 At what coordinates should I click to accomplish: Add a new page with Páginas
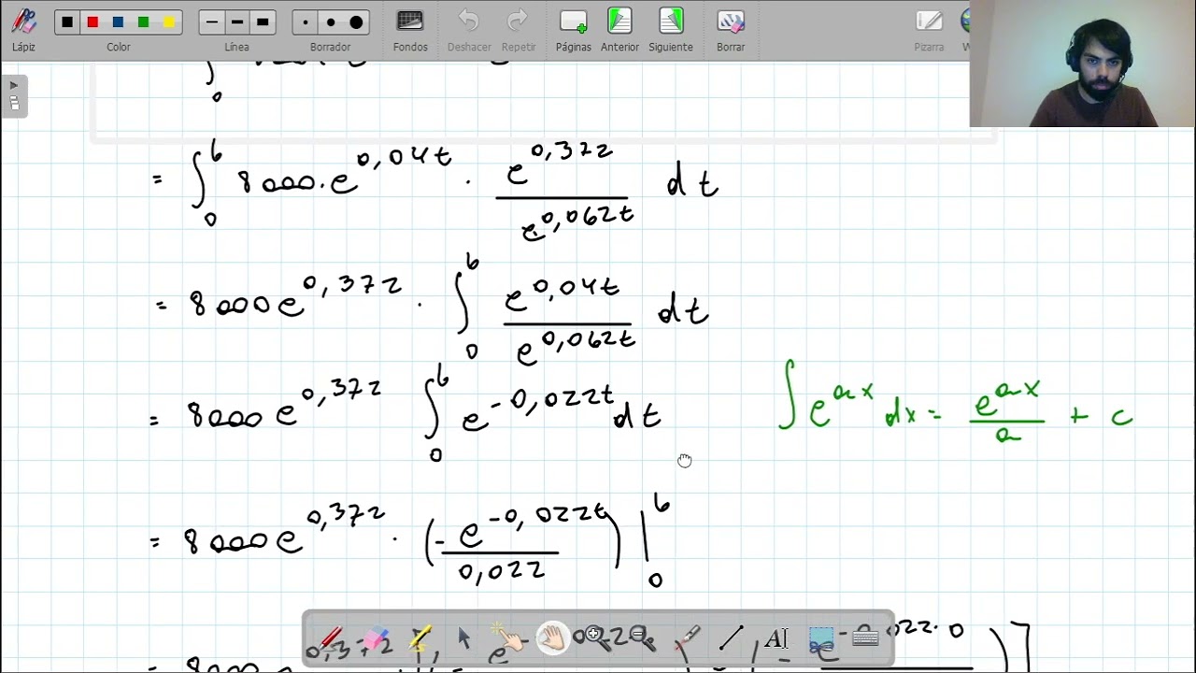[573, 29]
